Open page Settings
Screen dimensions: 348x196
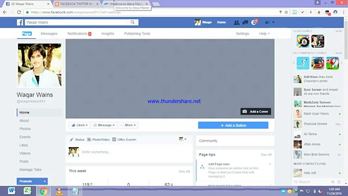pyautogui.click(x=242, y=34)
